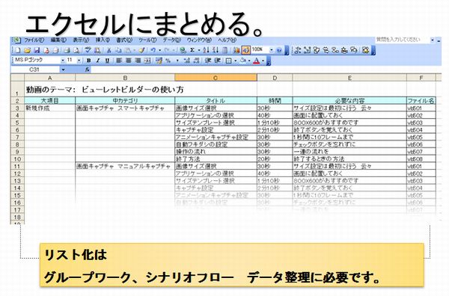The image size is (449, 296).
Task: Open Print Preview from the toolbar
Action: 76,50
